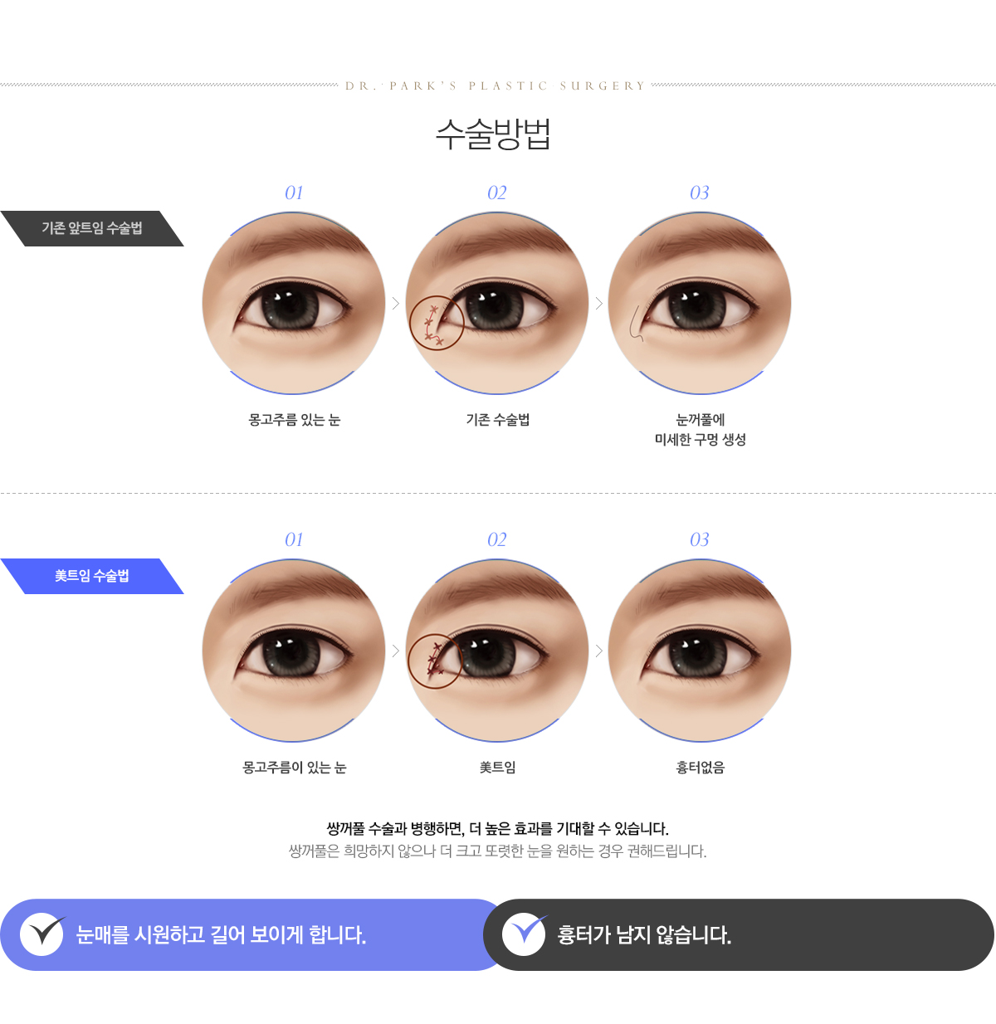Click the red suture circle in the 기존 수술법 image

point(437,323)
